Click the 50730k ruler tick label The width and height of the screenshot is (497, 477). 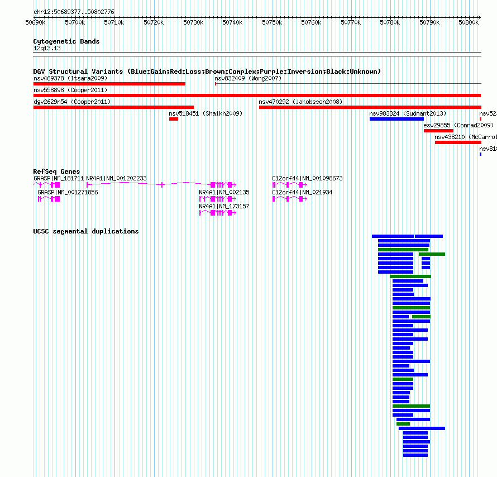coord(193,22)
